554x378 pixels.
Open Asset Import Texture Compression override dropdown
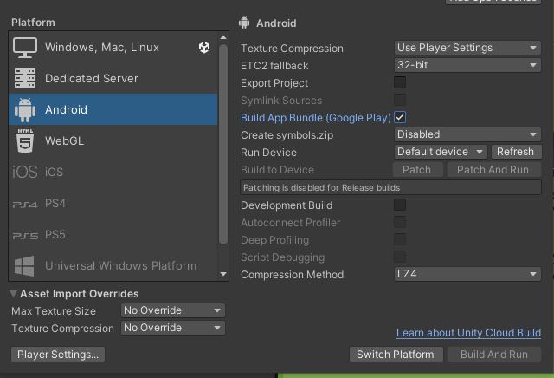(173, 328)
